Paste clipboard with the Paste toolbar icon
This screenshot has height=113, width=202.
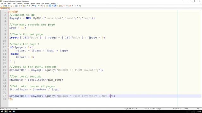(x=24, y=6)
